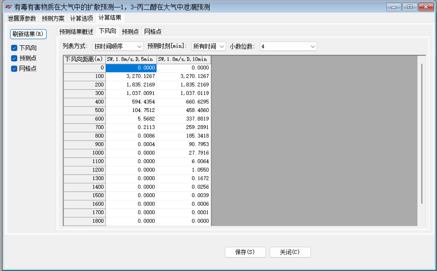Switch to the 预测方案 tab
This screenshot has width=437, height=271.
[53, 19]
